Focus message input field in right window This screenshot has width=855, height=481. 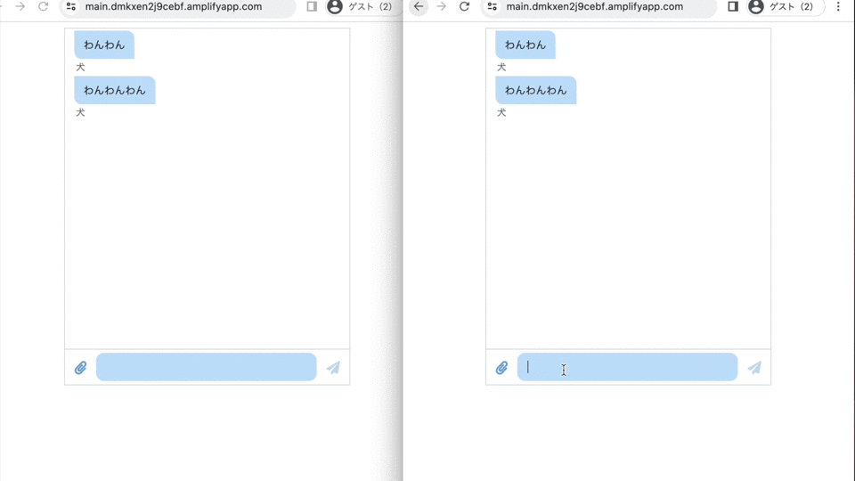(x=627, y=367)
